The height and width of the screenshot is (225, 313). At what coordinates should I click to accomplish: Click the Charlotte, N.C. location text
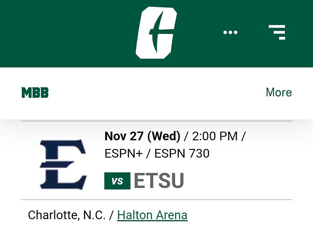67,215
